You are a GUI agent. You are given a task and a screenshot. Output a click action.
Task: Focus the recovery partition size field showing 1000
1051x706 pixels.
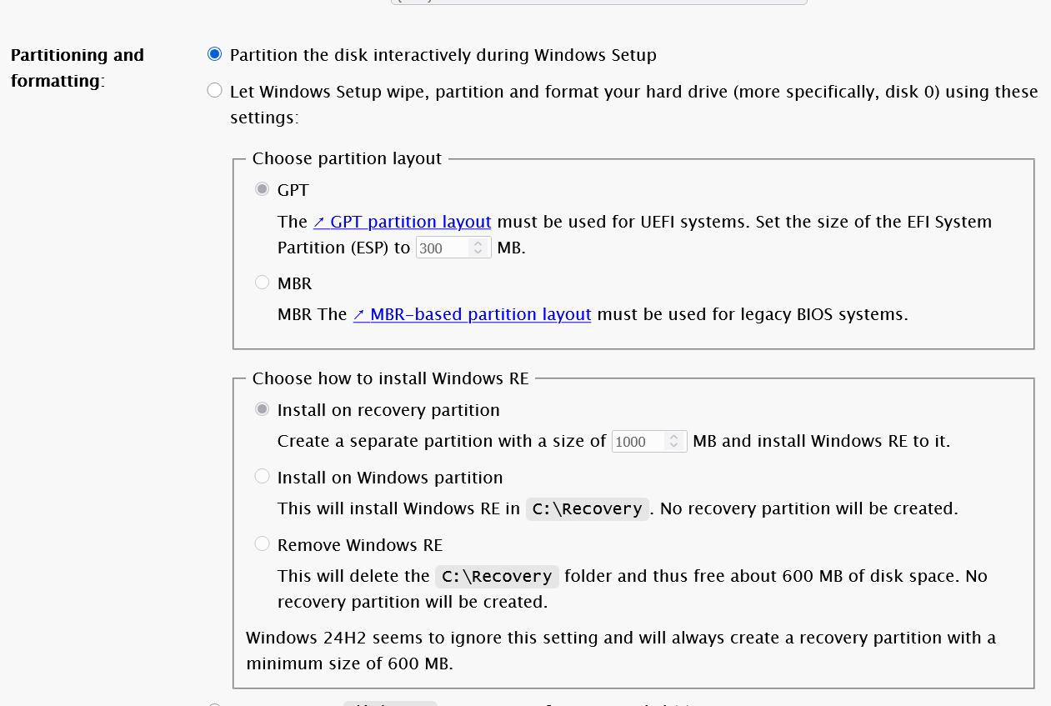coord(638,442)
